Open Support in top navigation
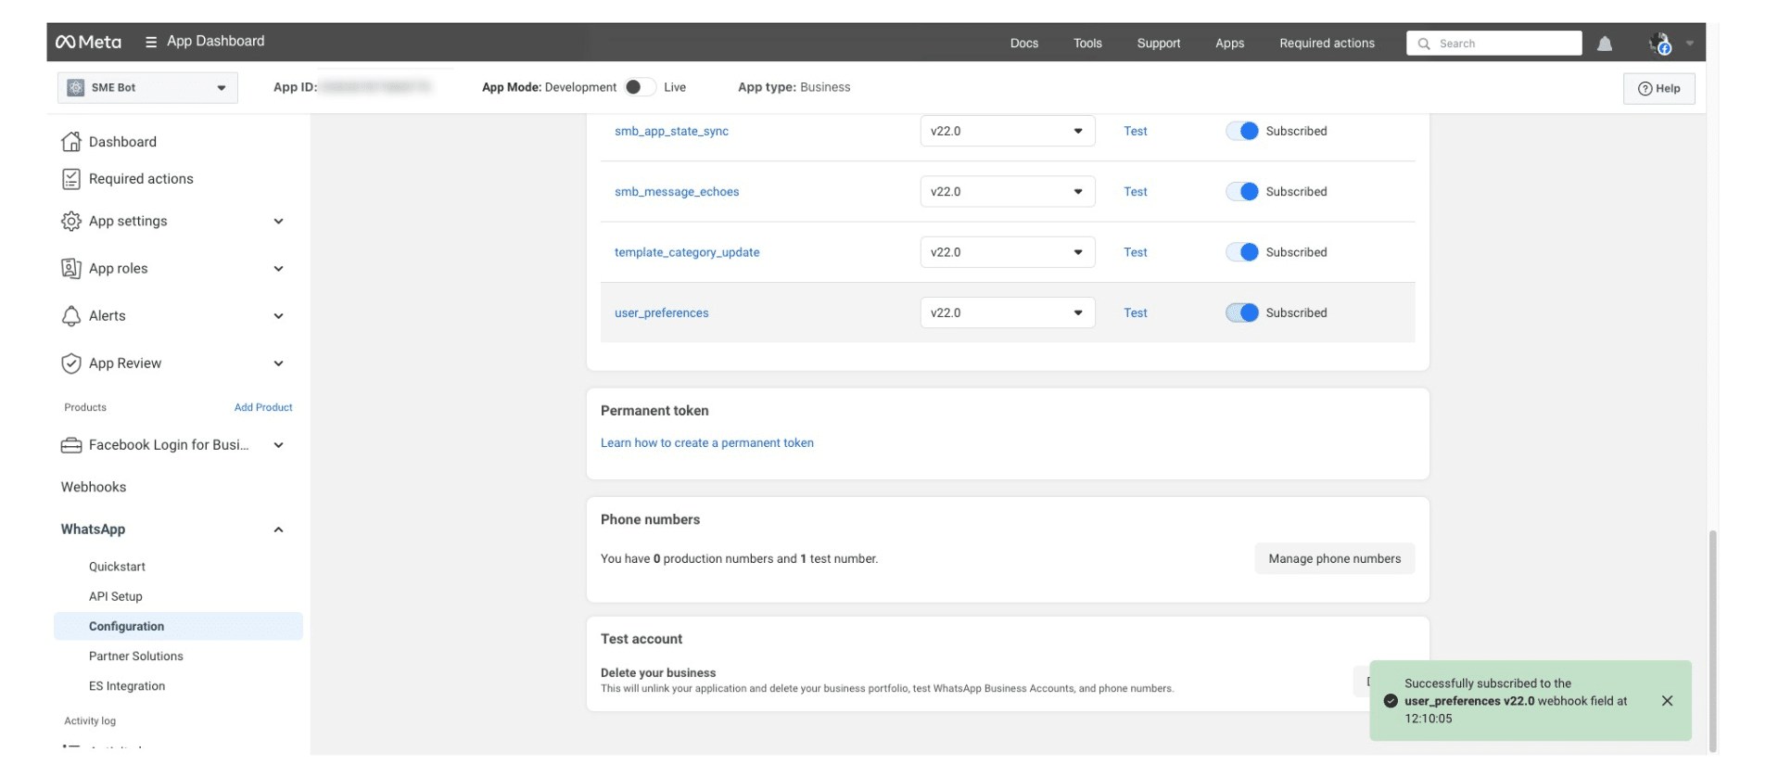Screen dimensions: 1766x778 (1159, 44)
